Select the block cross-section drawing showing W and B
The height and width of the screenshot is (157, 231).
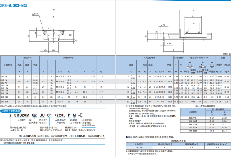click(53, 31)
